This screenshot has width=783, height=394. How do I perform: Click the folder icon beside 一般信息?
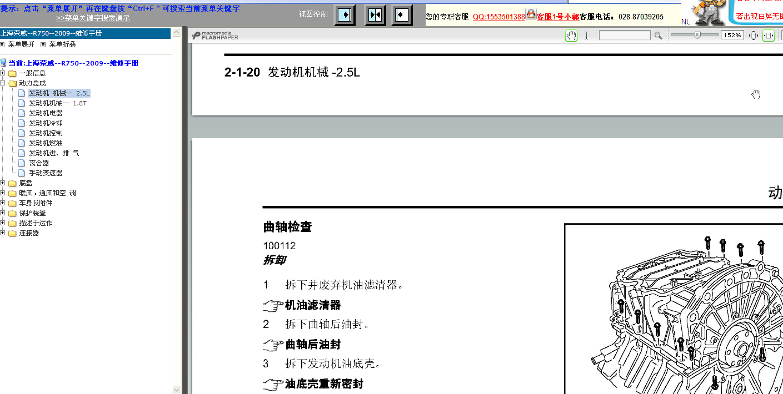tap(13, 73)
